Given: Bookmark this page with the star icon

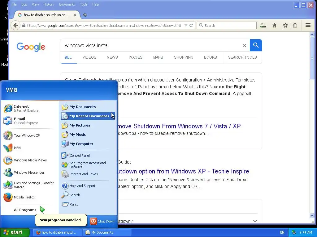Looking at the screenshot, I should coord(285,25).
